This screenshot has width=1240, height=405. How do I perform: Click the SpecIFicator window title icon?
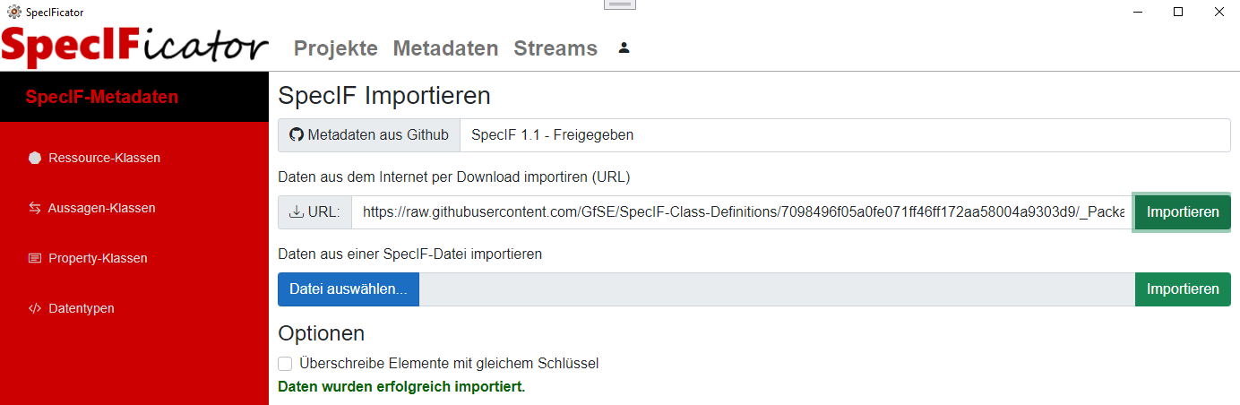14,12
